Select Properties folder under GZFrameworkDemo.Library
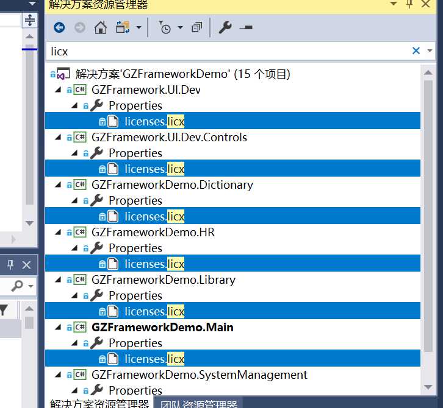 click(135, 296)
